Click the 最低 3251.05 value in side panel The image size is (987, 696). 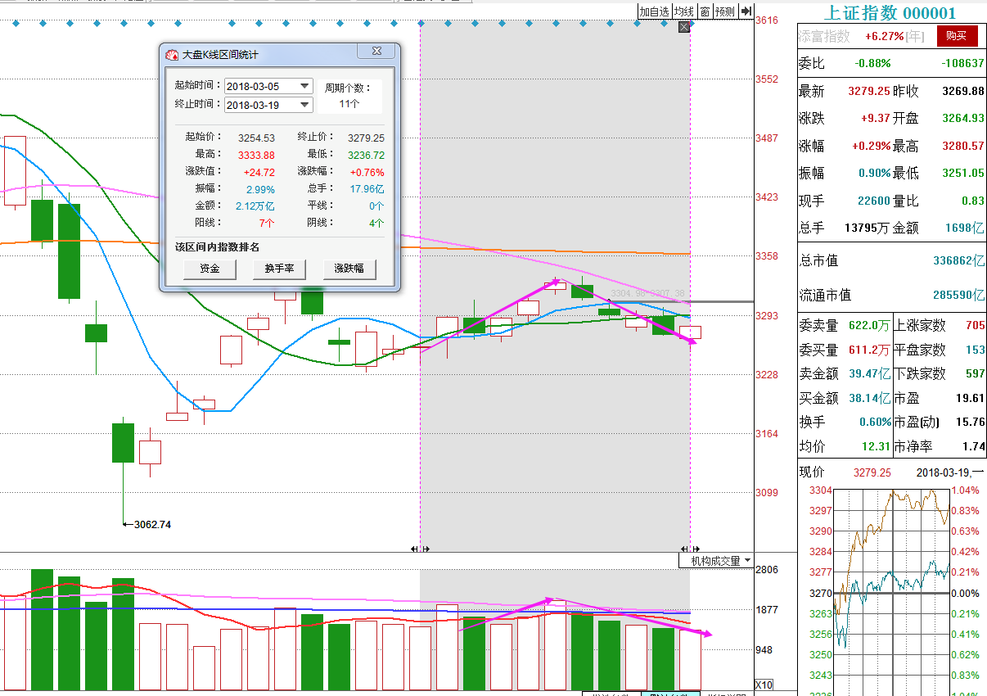962,174
